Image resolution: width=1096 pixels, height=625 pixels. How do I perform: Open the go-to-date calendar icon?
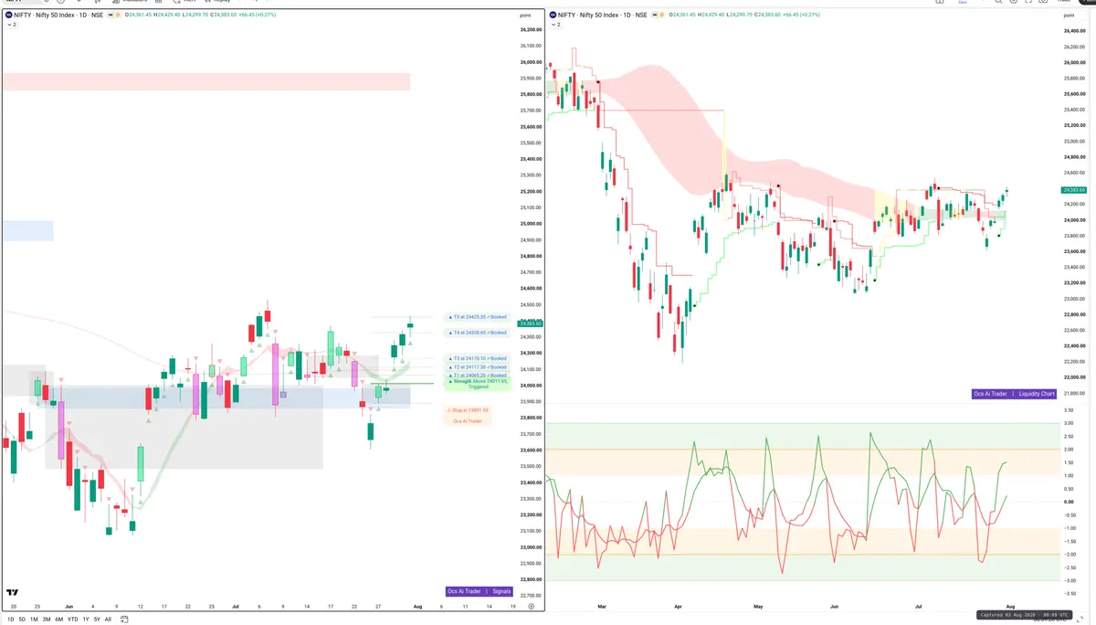124,619
